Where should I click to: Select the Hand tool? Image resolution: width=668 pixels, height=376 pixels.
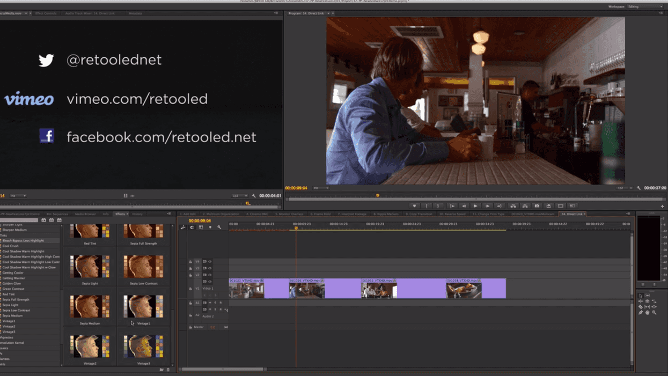(647, 313)
